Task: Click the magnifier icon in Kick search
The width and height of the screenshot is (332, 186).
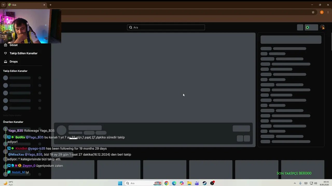Action: [x=131, y=27]
